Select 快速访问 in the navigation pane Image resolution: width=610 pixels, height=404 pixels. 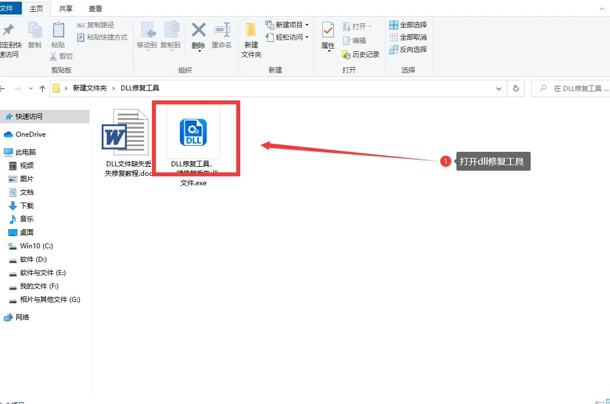click(x=45, y=117)
